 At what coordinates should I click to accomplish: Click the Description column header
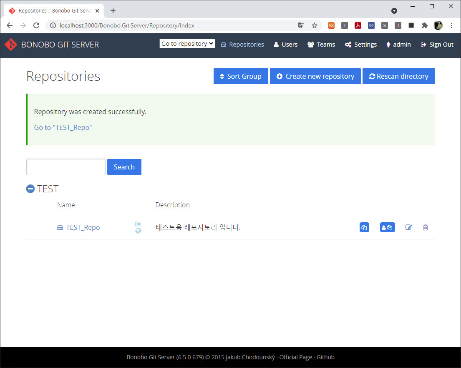(x=173, y=205)
